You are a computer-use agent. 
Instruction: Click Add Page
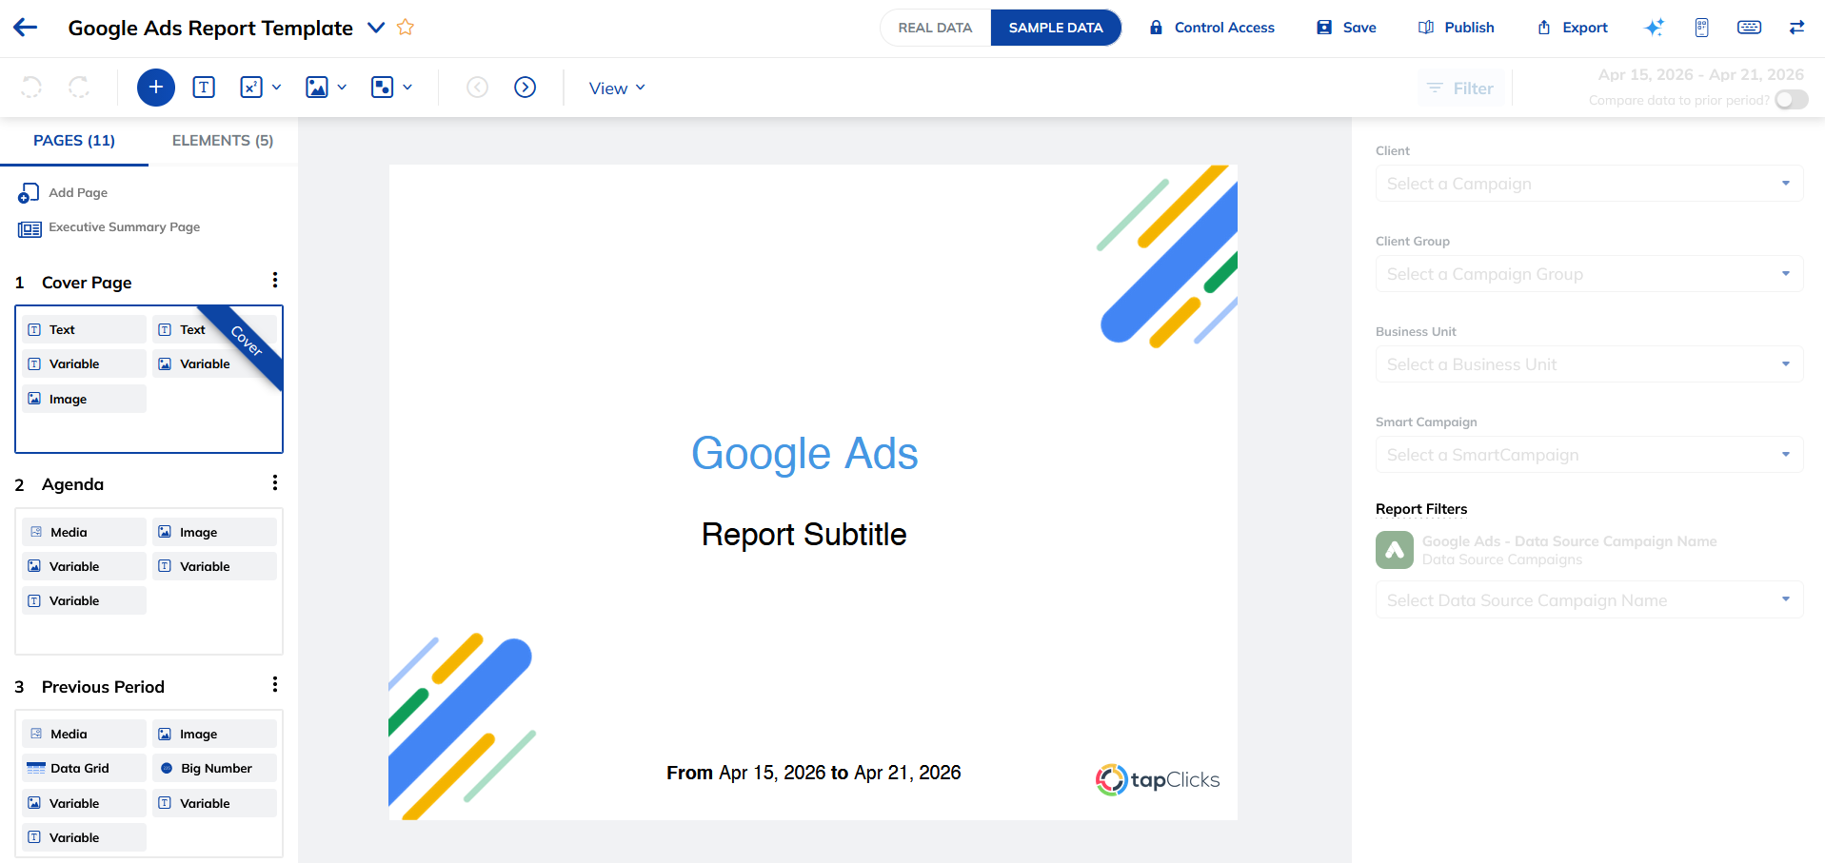click(63, 193)
